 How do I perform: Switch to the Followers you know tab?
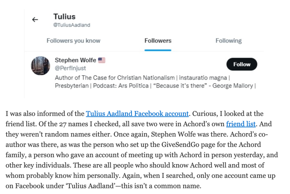73,41
